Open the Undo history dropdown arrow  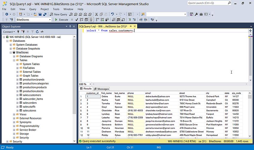(117, 14)
